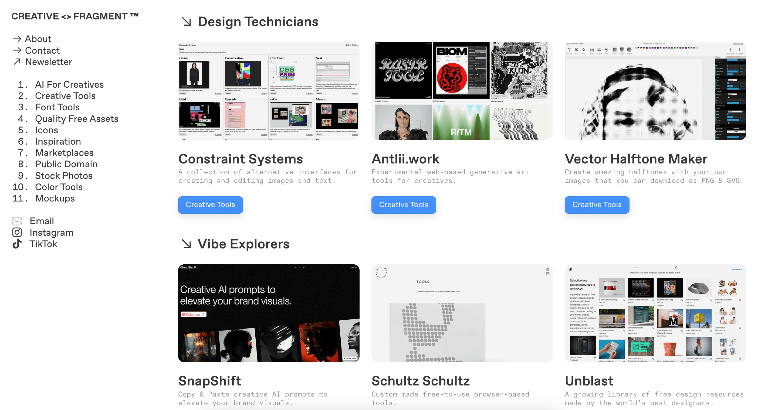The height and width of the screenshot is (410, 758).
Task: Go to the Mockups category
Action: pyautogui.click(x=55, y=198)
